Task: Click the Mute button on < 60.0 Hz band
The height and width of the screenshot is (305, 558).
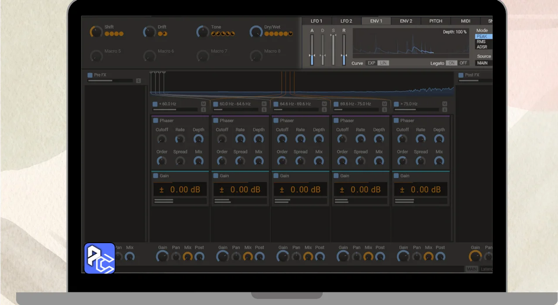Action: coord(203,104)
